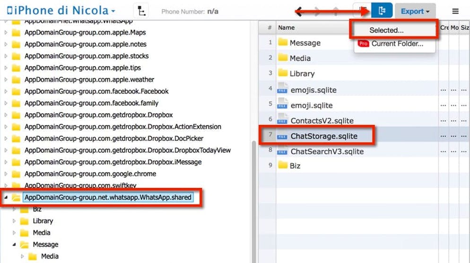Click the raw files tree icon beside Phone Number
The image size is (470, 263).
tap(141, 11)
